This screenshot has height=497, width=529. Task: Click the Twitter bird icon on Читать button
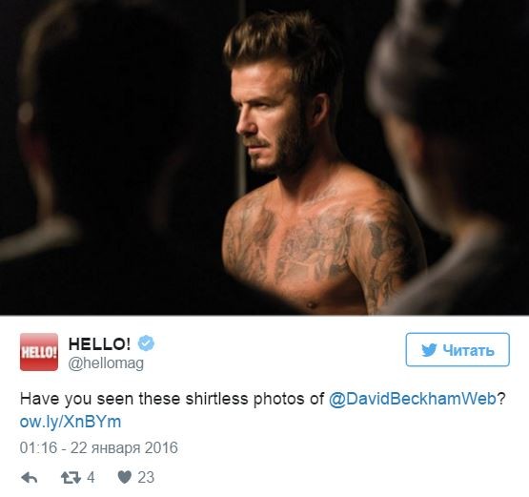(x=429, y=350)
